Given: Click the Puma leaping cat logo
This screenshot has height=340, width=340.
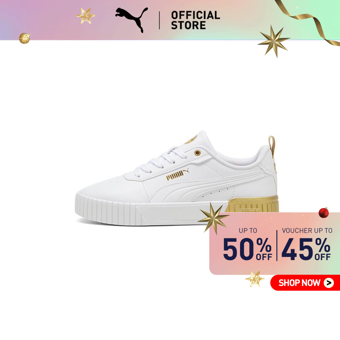Looking at the screenshot, I should [131, 20].
